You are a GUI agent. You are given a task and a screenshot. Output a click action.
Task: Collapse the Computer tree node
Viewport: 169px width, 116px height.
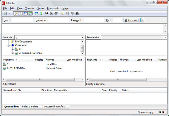tap(9, 46)
